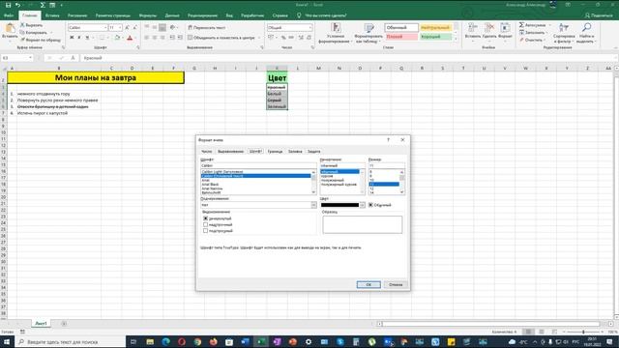Open Font group dialog launcher in ribbon
619x348 pixels.
point(138,47)
